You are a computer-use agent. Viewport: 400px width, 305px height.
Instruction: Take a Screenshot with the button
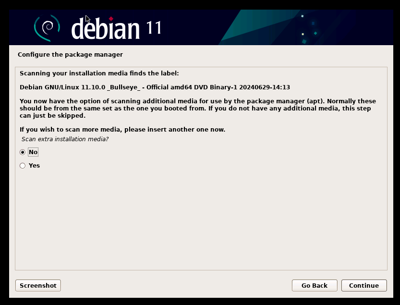(38, 286)
